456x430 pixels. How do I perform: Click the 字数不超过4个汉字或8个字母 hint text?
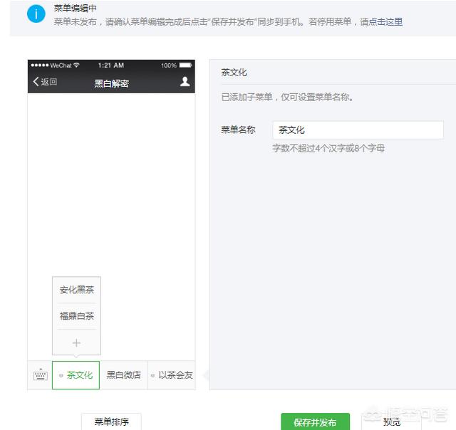pyautogui.click(x=328, y=149)
